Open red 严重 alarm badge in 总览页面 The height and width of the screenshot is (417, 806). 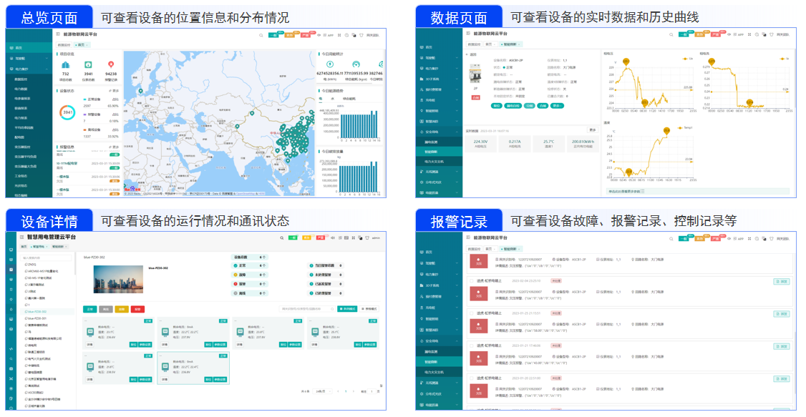point(306,36)
